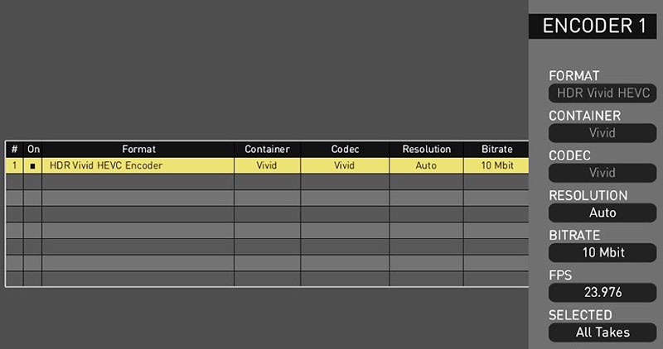Open the CODEC dropdown in the sidebar
This screenshot has width=663, height=349.
pos(603,173)
